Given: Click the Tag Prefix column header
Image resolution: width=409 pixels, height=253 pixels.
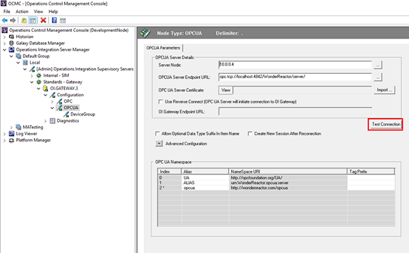Looking at the screenshot, I should tap(371, 172).
